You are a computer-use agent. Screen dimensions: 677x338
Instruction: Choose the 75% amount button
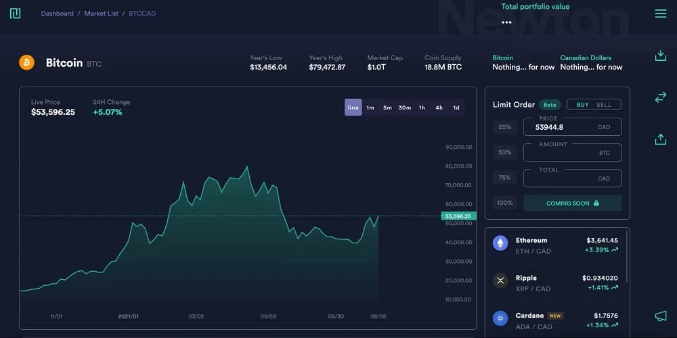point(505,178)
